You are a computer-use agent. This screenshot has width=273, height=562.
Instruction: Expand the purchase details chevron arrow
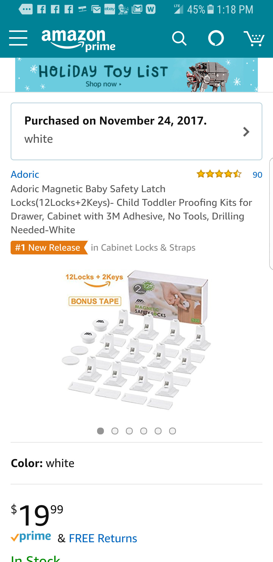[246, 132]
